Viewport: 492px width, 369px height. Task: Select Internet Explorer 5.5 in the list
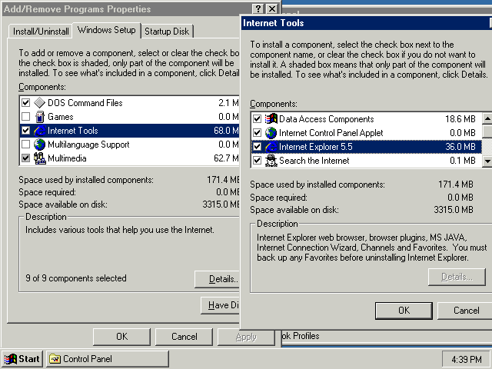click(x=367, y=147)
